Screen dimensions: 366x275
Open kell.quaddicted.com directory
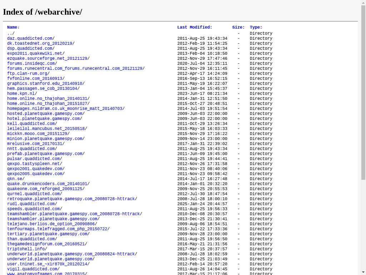[x=31, y=124]
